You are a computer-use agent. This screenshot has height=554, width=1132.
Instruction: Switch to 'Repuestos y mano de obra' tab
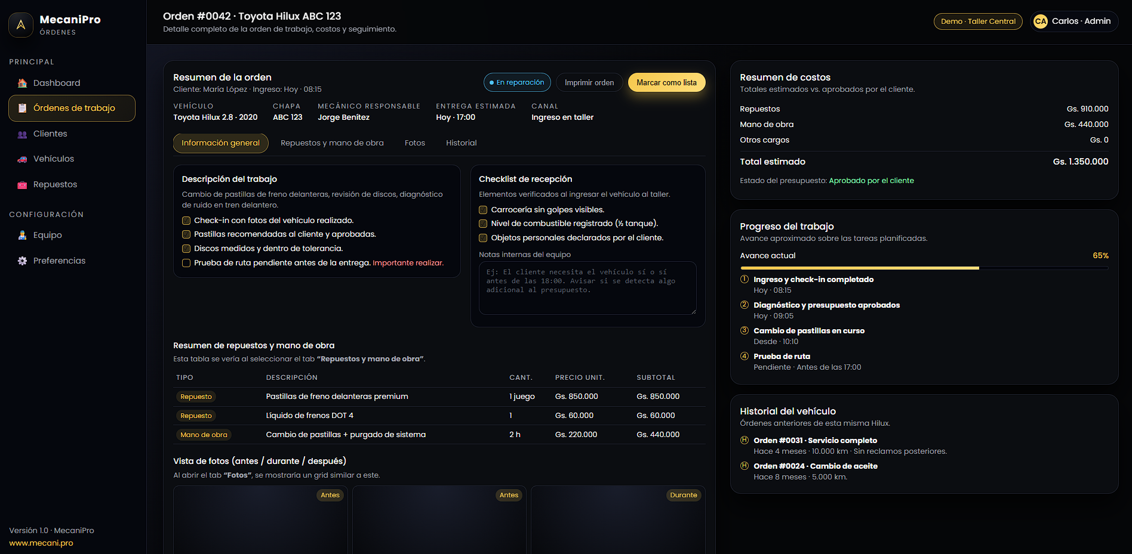tap(332, 143)
